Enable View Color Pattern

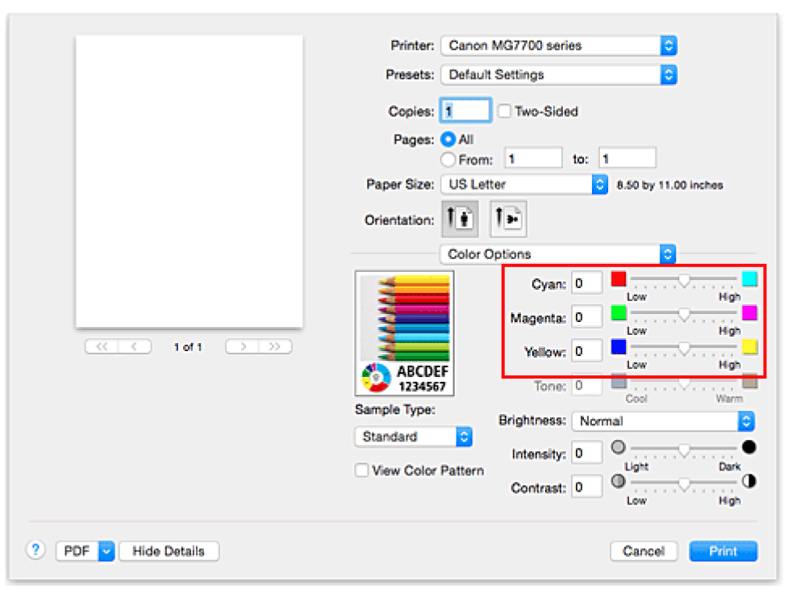[361, 471]
